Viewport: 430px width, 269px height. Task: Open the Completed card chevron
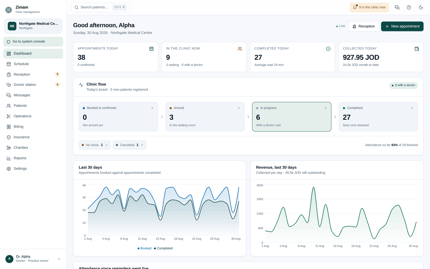[412, 108]
